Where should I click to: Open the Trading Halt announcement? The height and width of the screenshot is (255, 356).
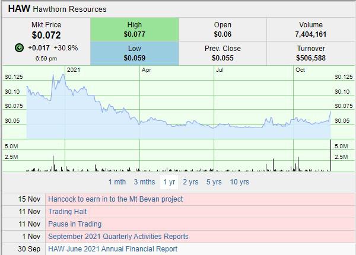[68, 212]
